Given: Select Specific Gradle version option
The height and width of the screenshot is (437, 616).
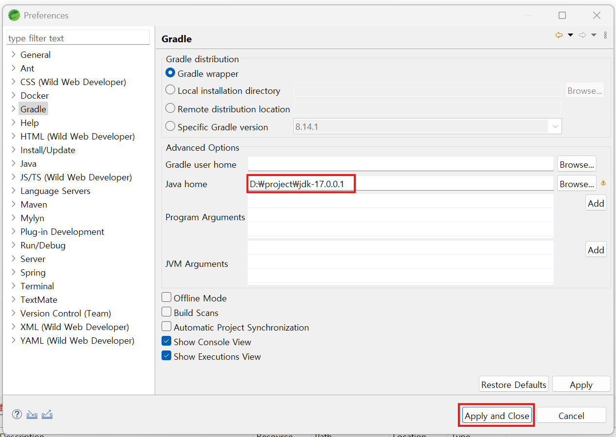Looking at the screenshot, I should point(170,126).
